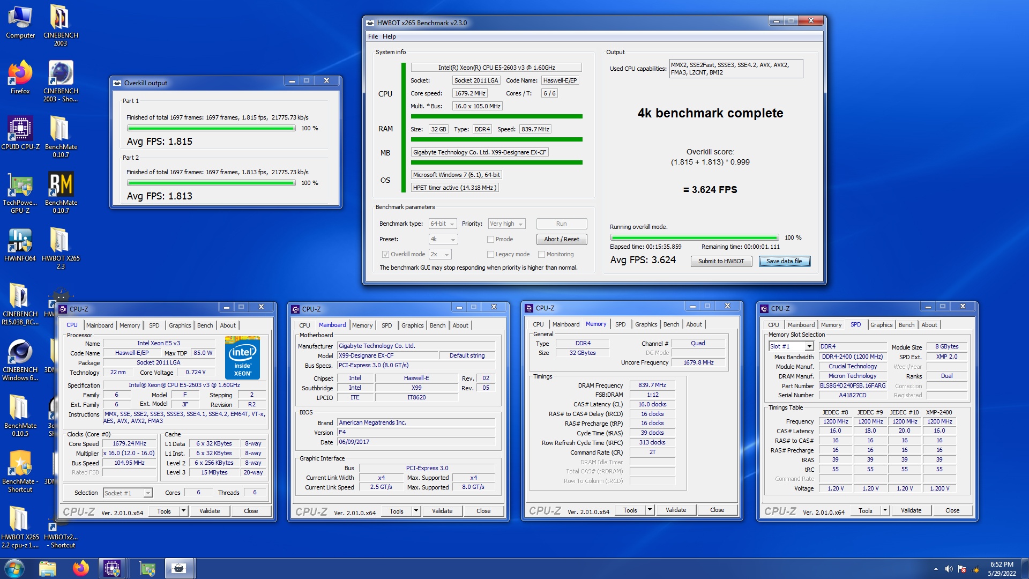Image resolution: width=1029 pixels, height=579 pixels.
Task: Open BenchMate 0.10.5 folder icon
Action: click(20, 415)
